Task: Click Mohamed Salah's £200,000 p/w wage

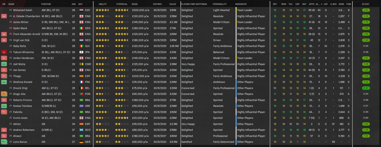Action: click(140, 10)
